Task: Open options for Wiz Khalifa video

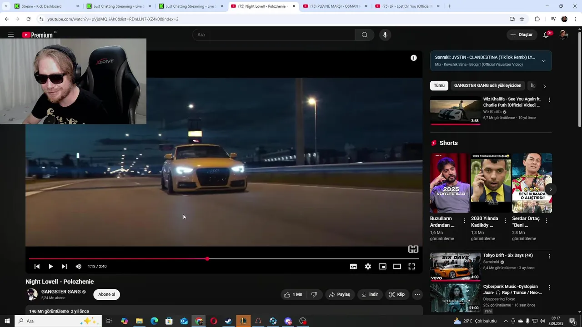Action: tap(549, 100)
